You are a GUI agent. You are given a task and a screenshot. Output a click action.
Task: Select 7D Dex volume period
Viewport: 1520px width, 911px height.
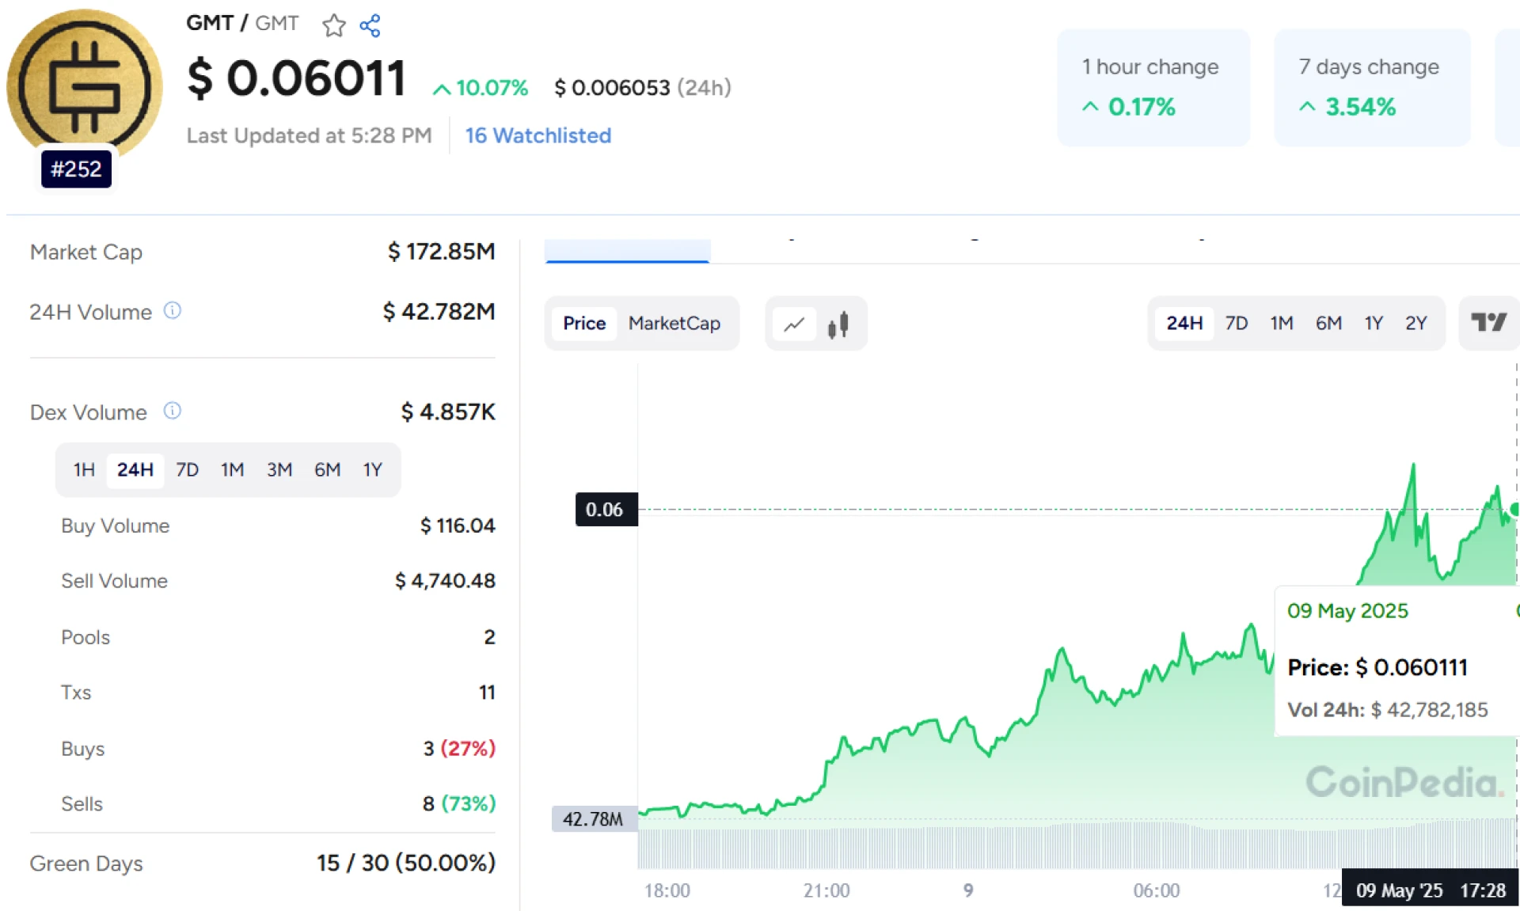pos(187,470)
